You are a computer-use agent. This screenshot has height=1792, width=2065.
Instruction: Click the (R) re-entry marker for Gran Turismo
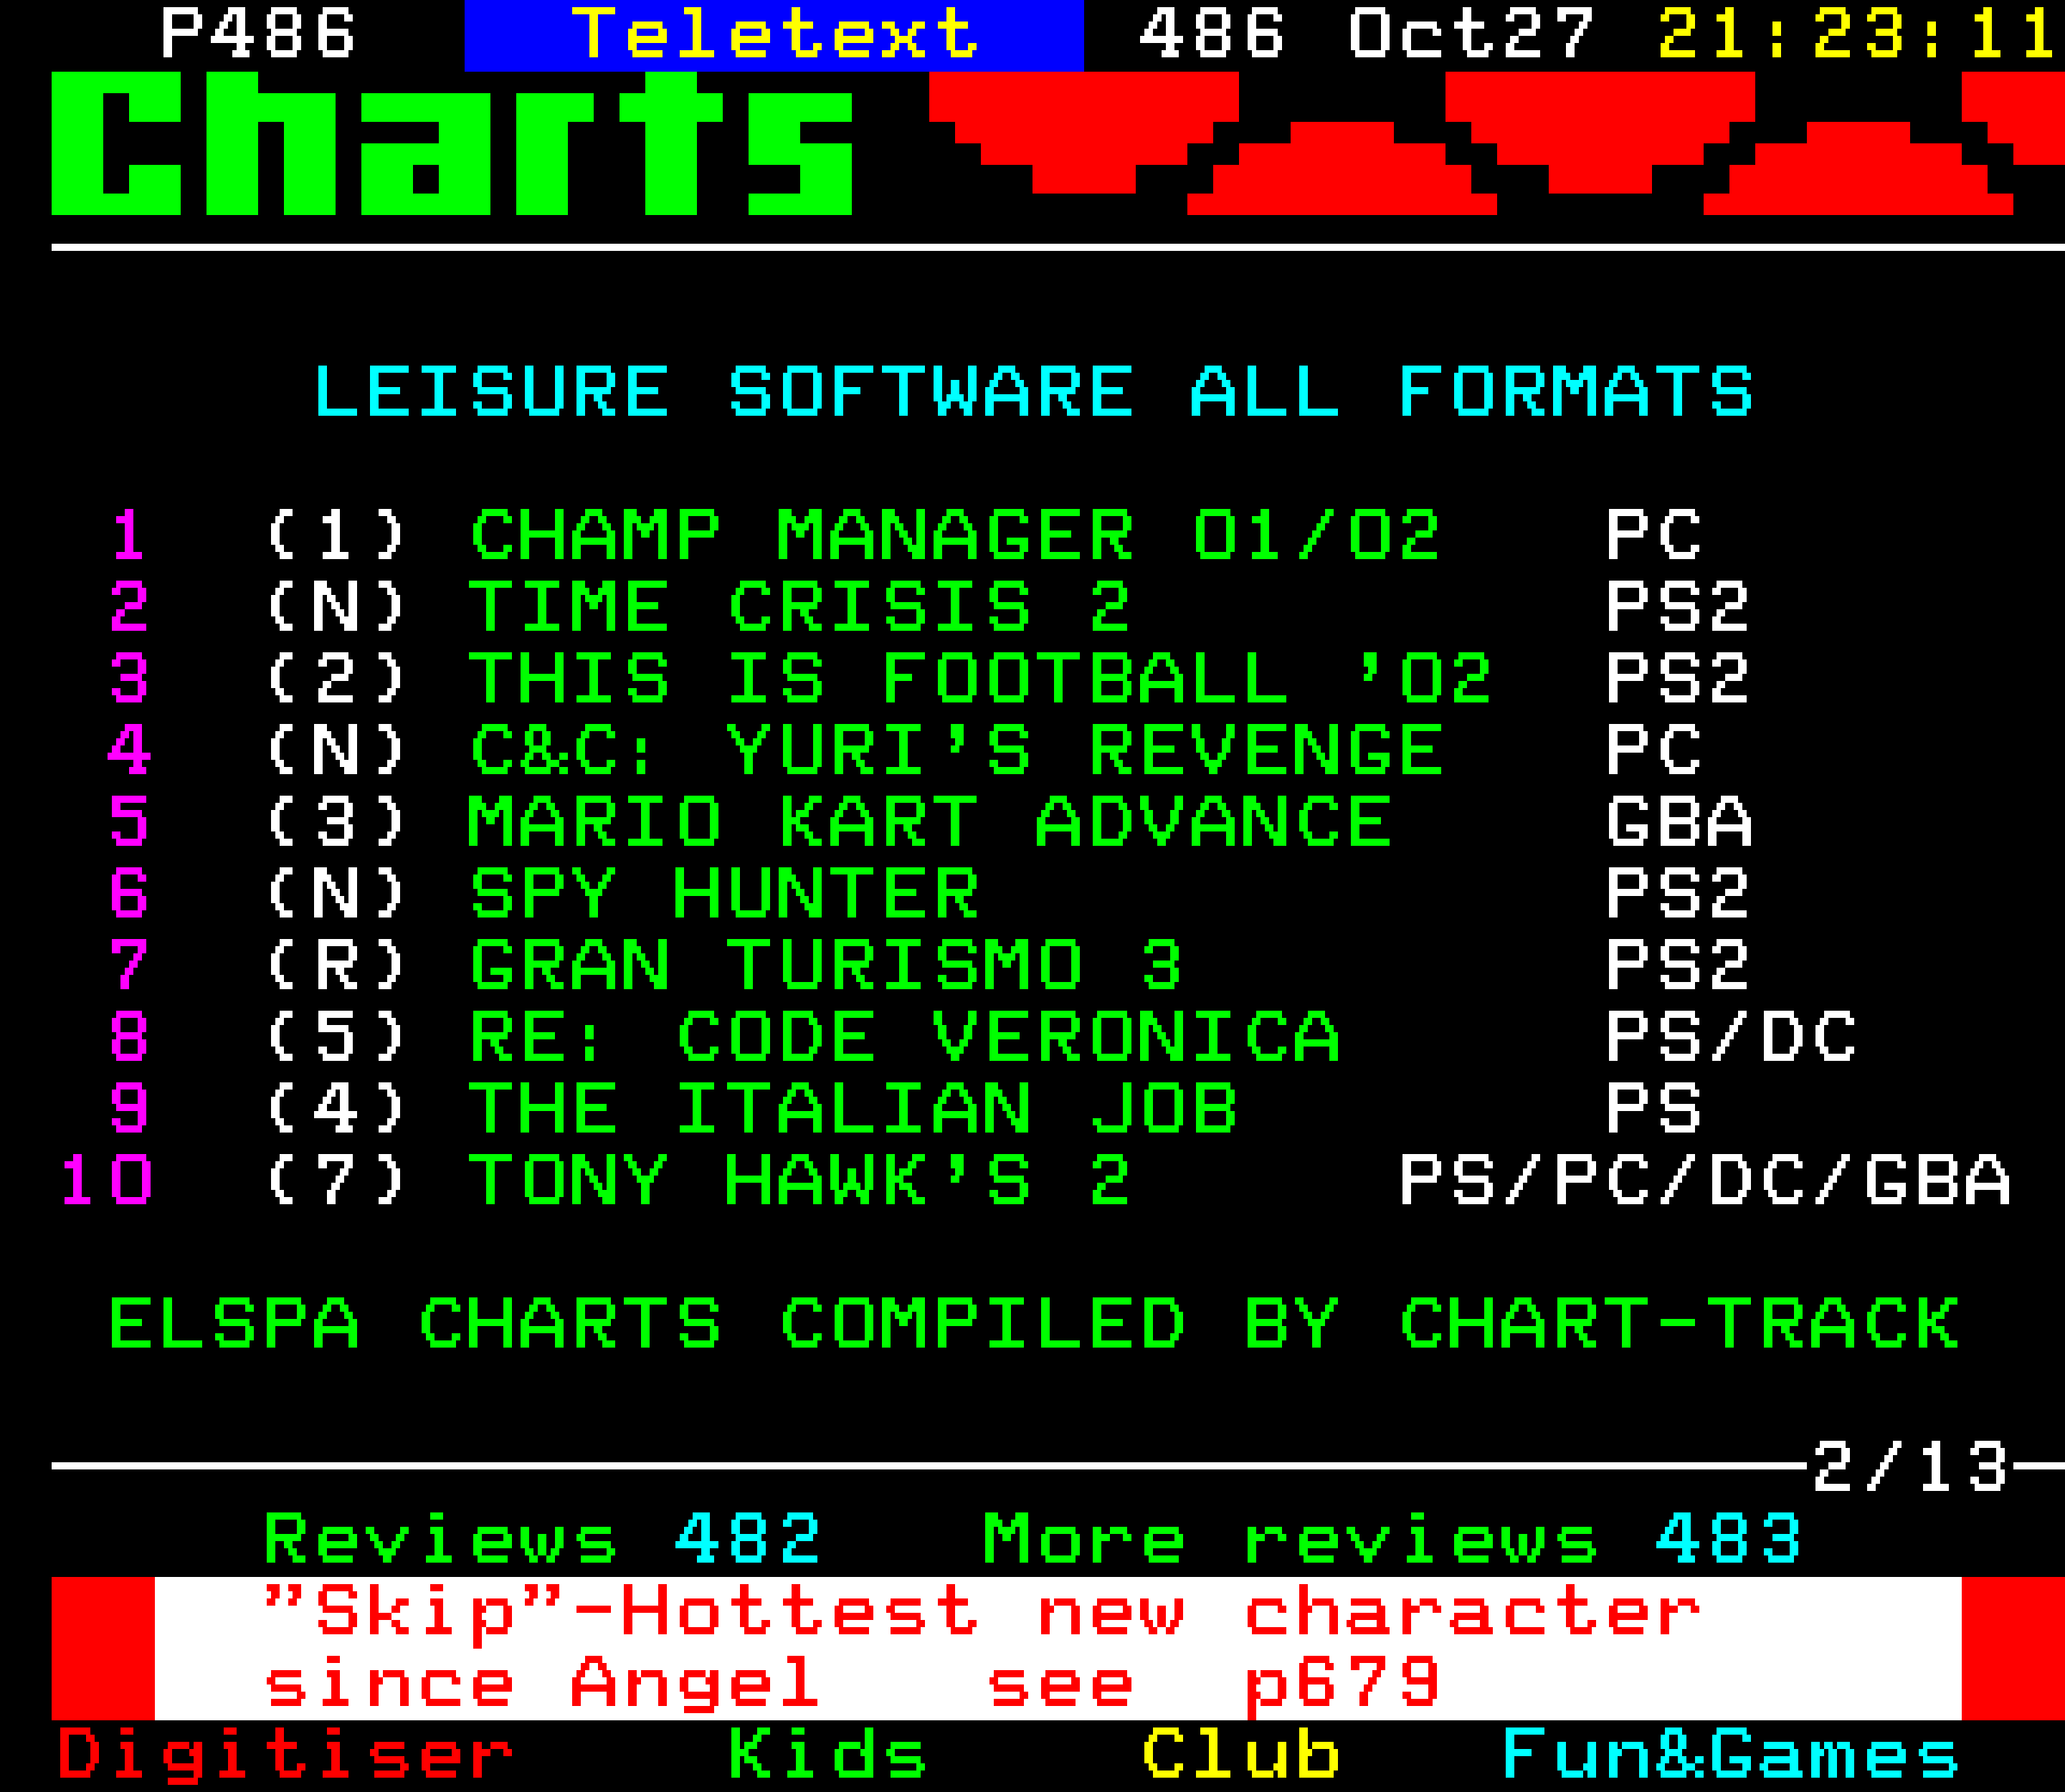point(335,965)
